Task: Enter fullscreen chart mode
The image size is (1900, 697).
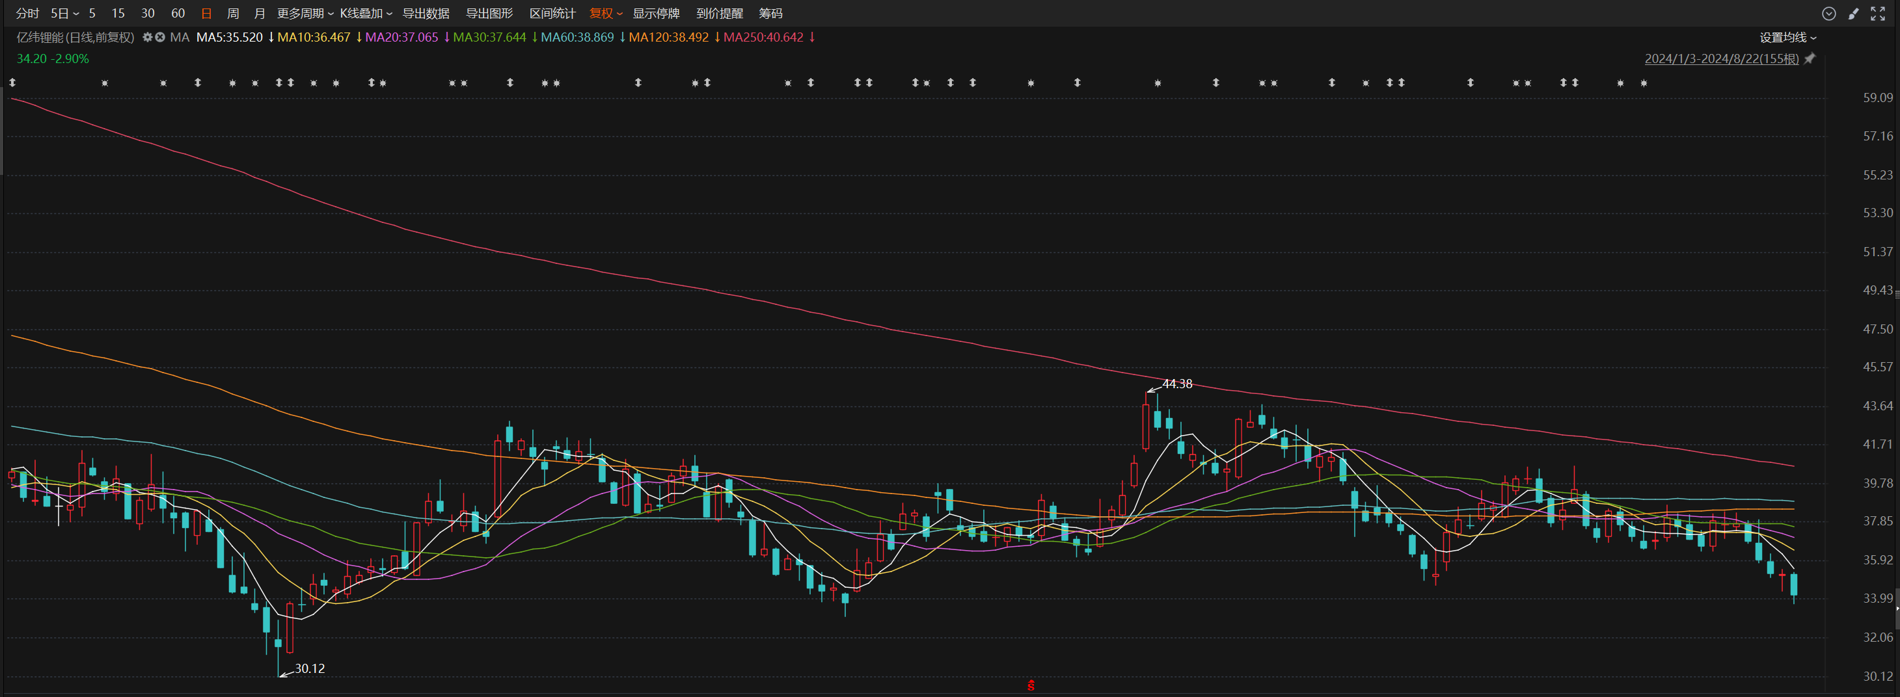Action: pyautogui.click(x=1878, y=13)
